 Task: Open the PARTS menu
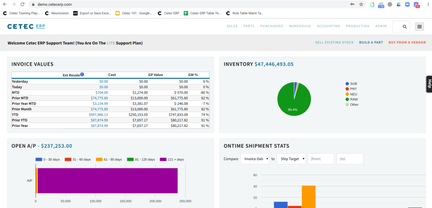(249, 26)
